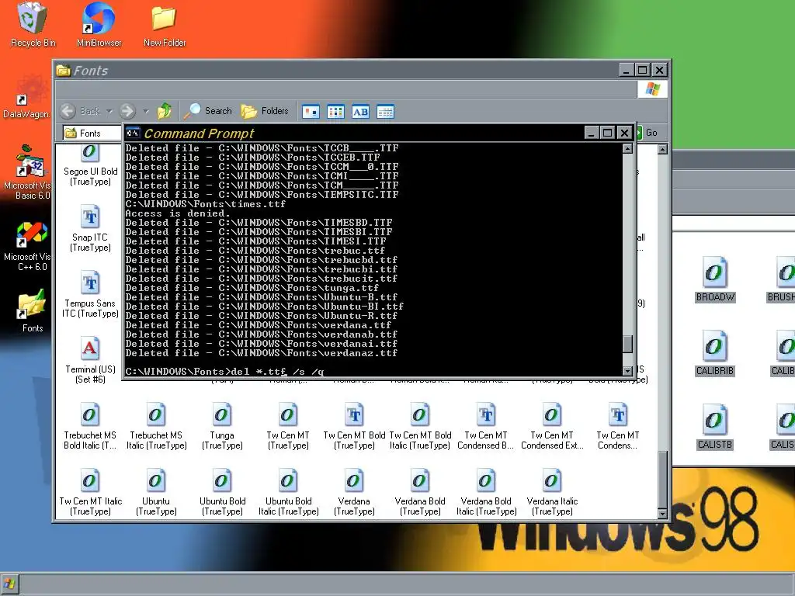
Task: Show fonts by Similarity (AB button)
Action: (x=360, y=112)
